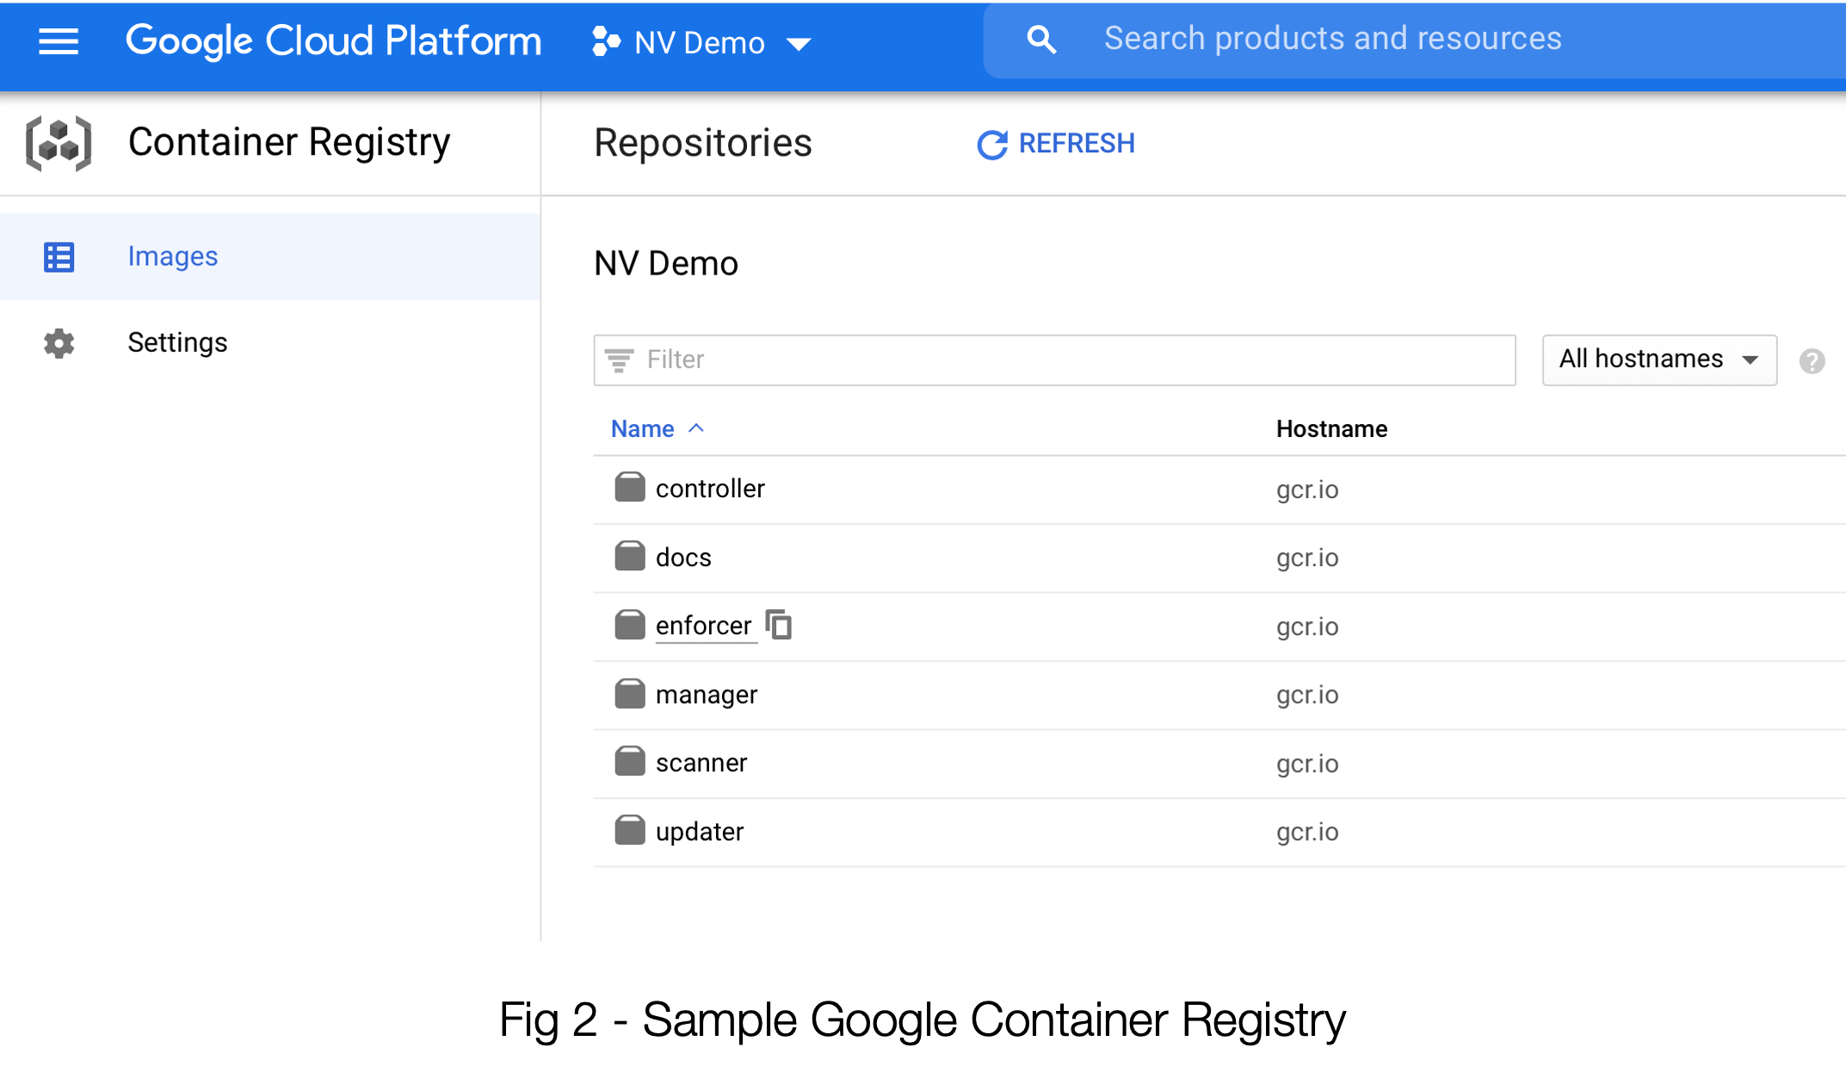Viewport: 1846px width, 1072px height.
Task: Click the REFRESH button
Action: (1056, 144)
